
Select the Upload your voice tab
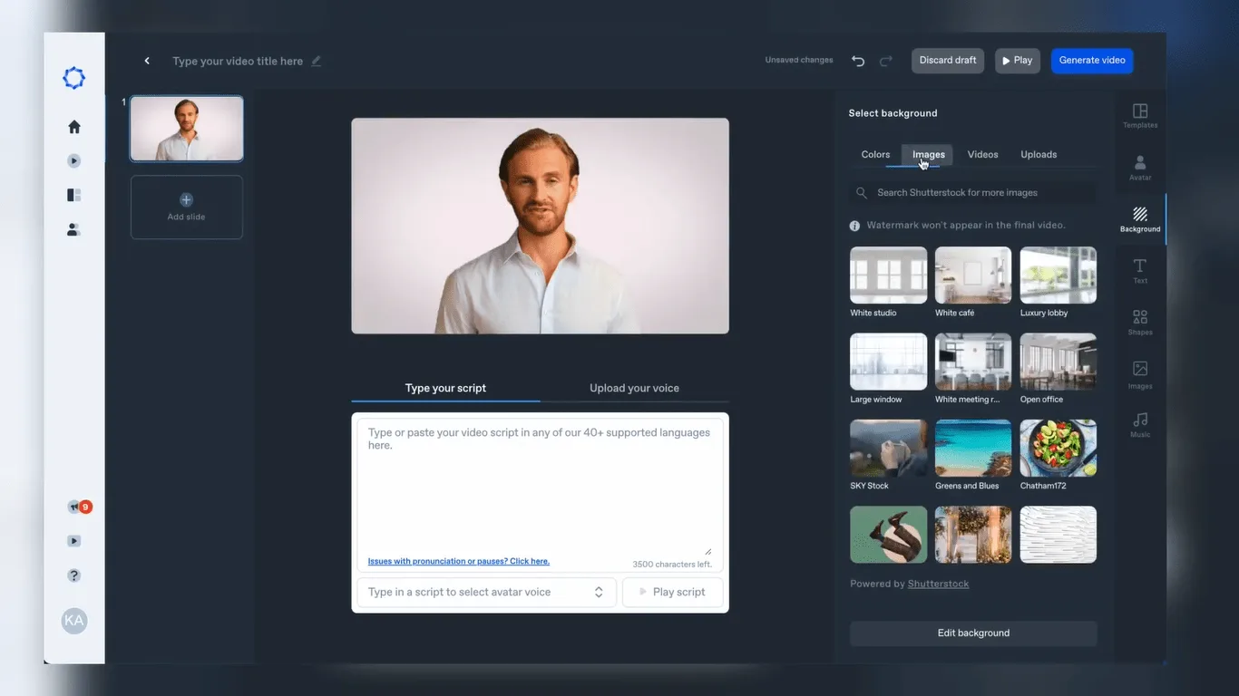pyautogui.click(x=634, y=388)
